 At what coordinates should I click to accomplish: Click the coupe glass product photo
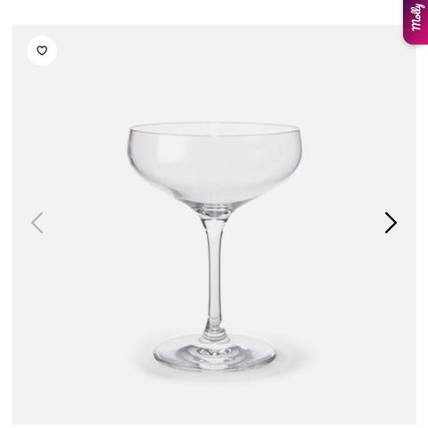[214, 247]
